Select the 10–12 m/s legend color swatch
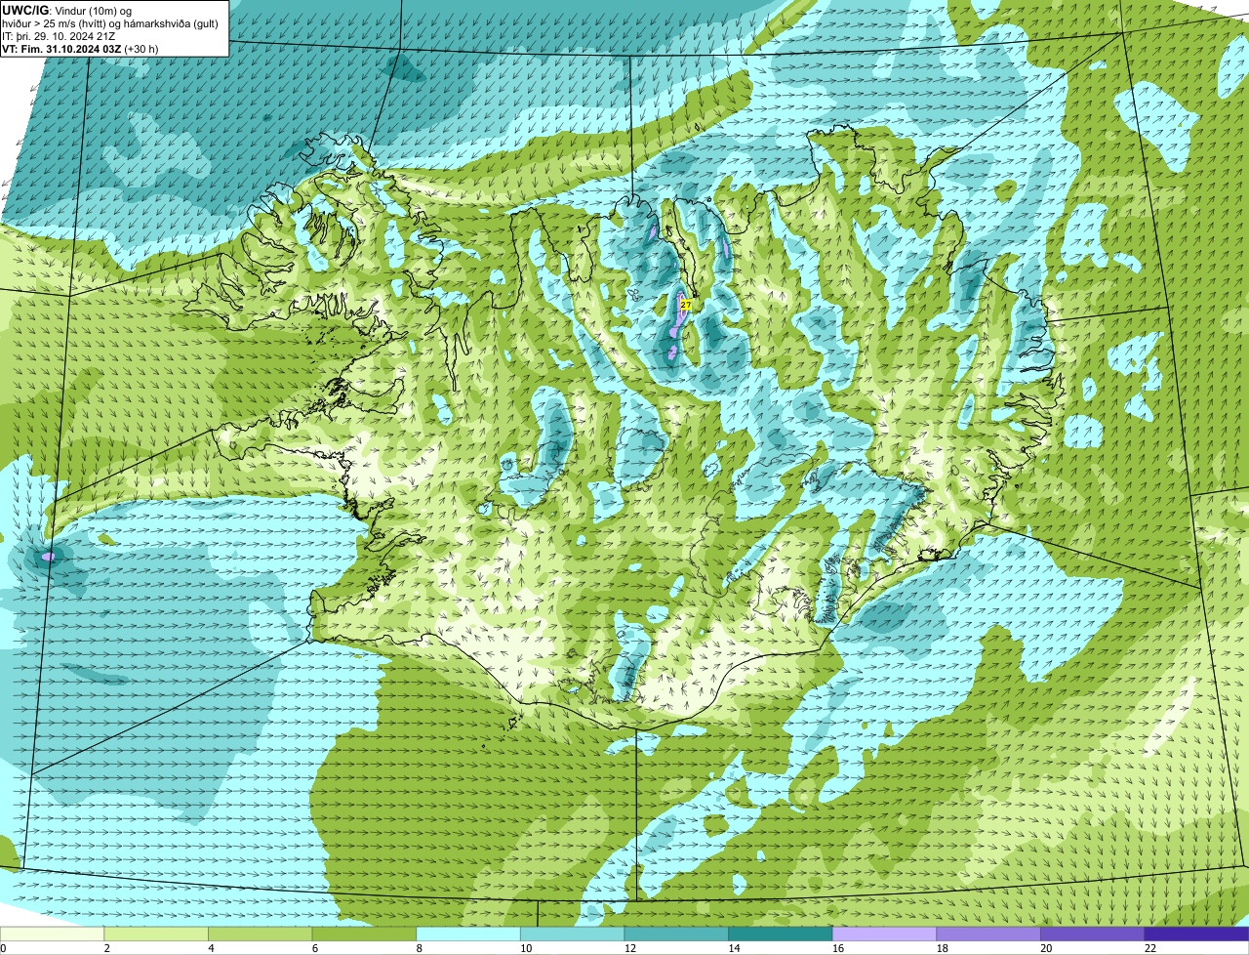The width and height of the screenshot is (1249, 955). point(573,934)
